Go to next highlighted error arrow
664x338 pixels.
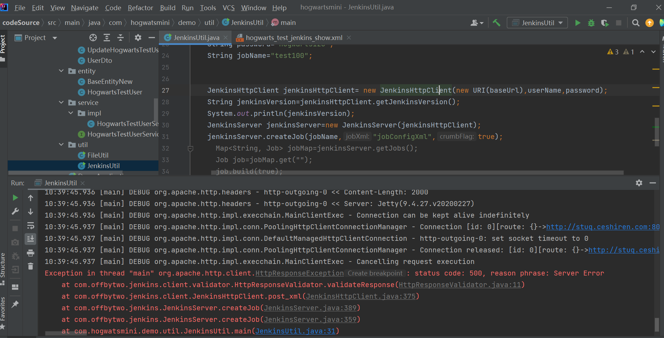(x=653, y=52)
